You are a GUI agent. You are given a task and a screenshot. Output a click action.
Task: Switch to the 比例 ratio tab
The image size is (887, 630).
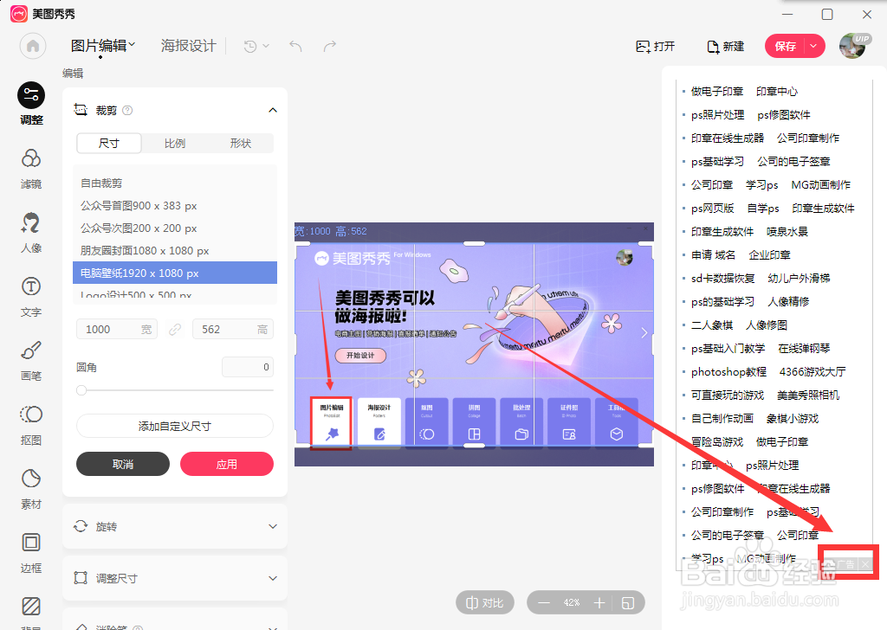tap(175, 144)
